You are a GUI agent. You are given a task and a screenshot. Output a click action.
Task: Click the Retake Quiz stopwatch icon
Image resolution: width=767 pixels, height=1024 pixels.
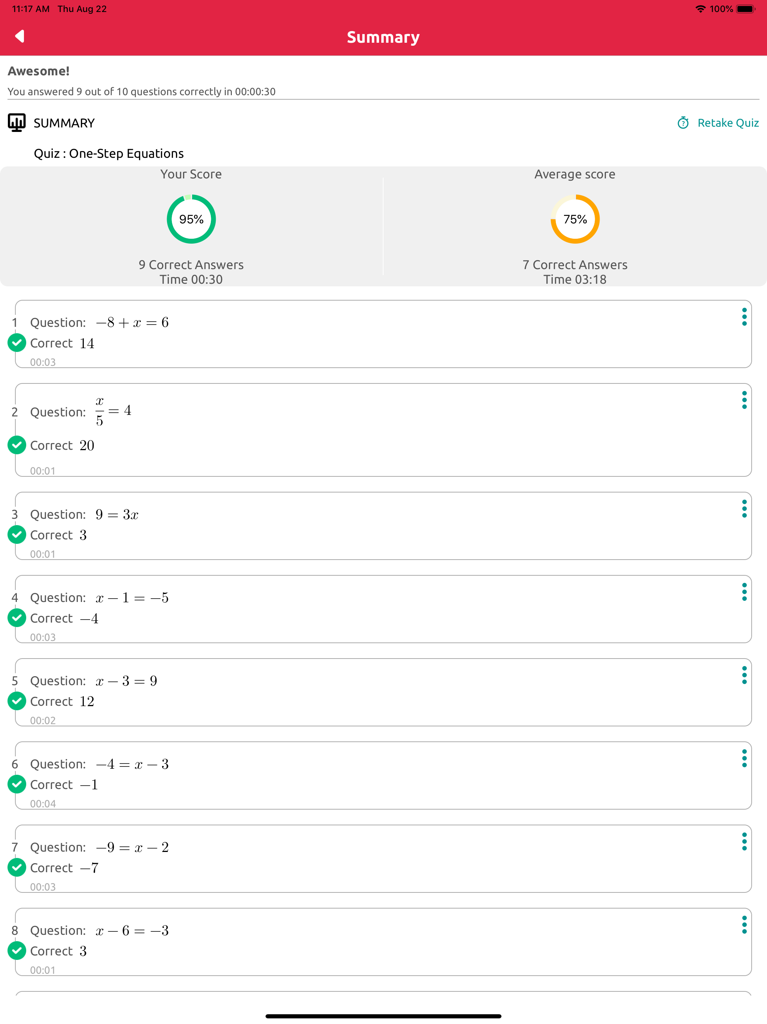point(683,123)
